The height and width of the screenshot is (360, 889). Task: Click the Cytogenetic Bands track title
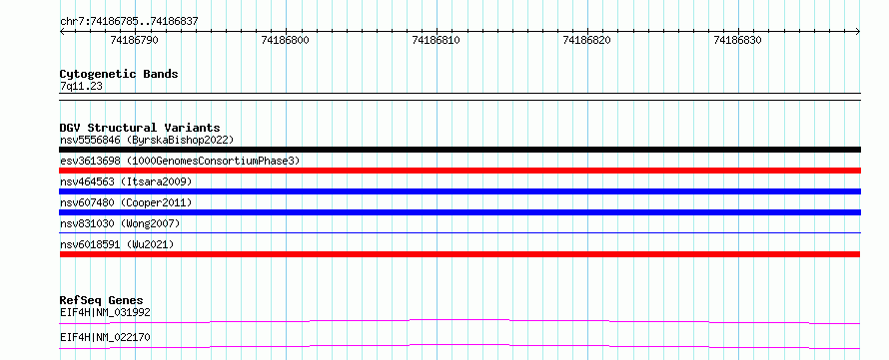pyautogui.click(x=119, y=74)
